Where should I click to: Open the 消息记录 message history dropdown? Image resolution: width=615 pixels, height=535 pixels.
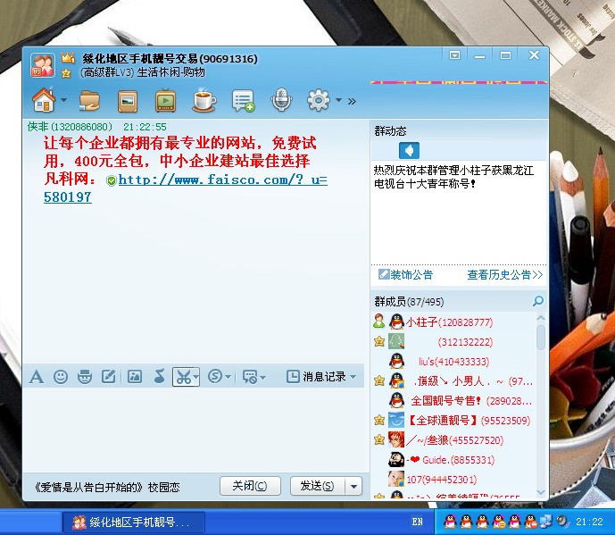coord(321,377)
